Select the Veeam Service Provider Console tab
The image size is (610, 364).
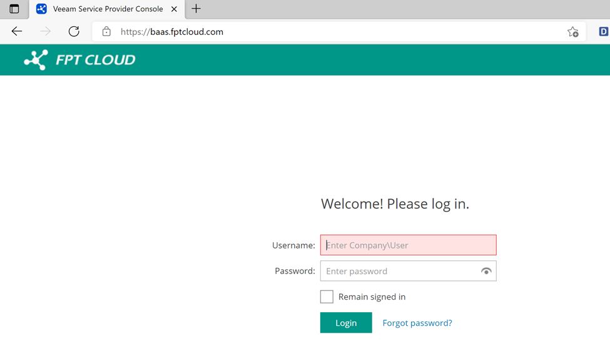108,9
